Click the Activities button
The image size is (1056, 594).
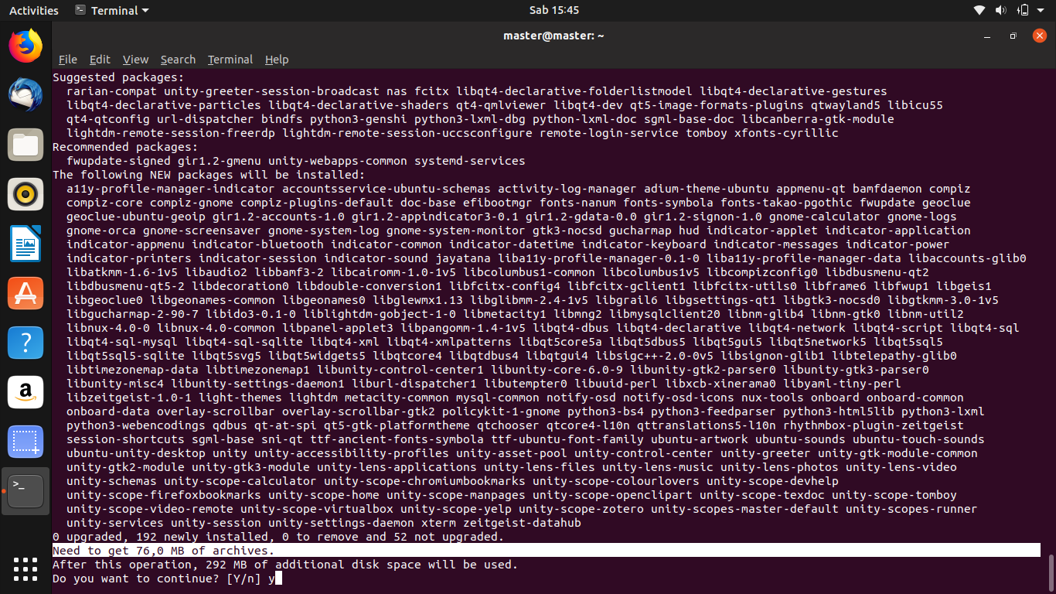point(34,10)
